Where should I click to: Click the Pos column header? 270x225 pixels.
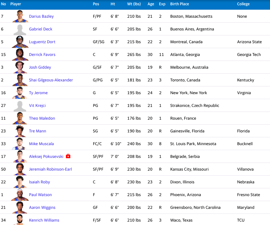96,4
